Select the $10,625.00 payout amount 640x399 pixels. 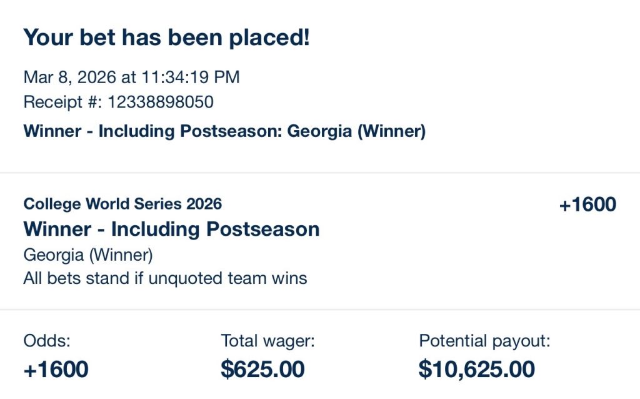point(476,369)
